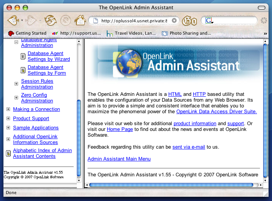Follow the OpenLink Data Access Driver Suite link
Image resolution: width=272 pixels, height=201 pixels.
(x=216, y=112)
